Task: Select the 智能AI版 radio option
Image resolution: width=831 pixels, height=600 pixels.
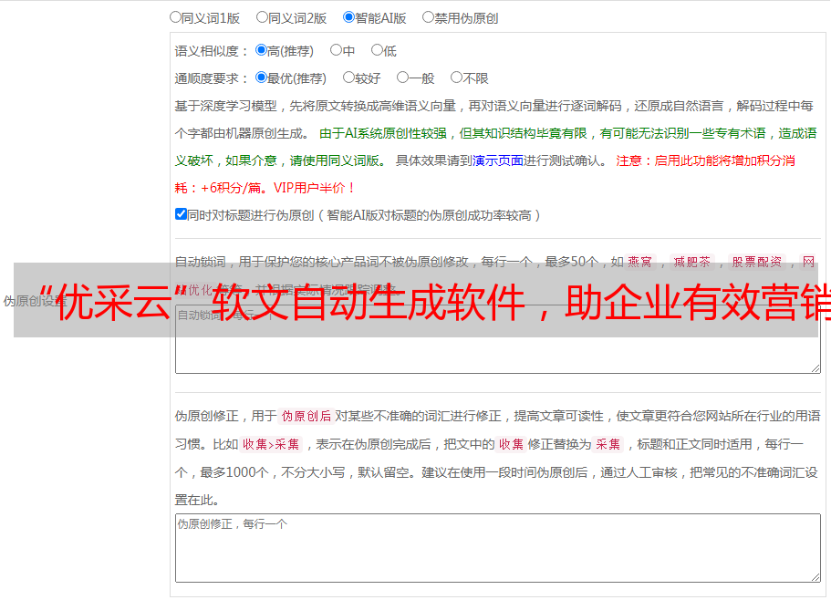Action: click(x=348, y=17)
